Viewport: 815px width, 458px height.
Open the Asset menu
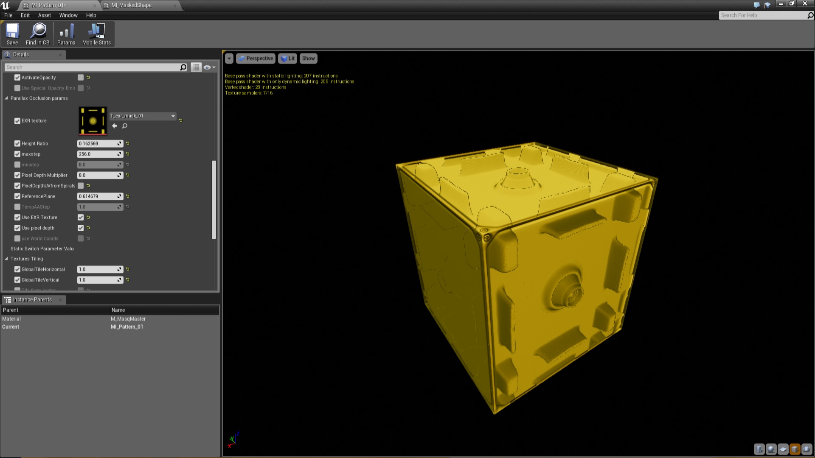coord(45,15)
